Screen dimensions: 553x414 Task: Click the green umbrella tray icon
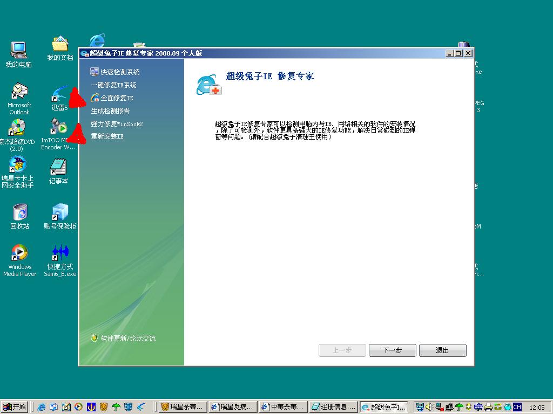(459, 407)
